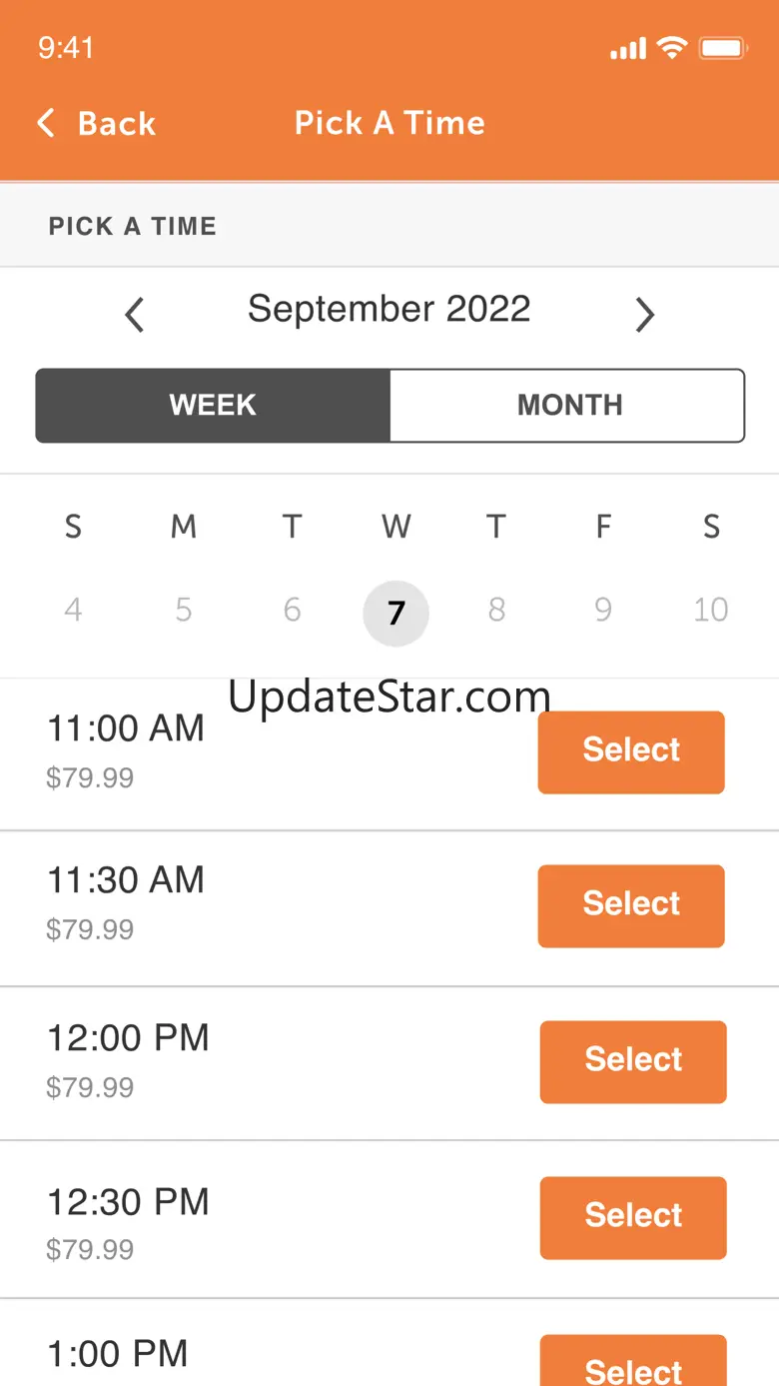Image resolution: width=779 pixels, height=1386 pixels.
Task: Pick Thursday the 8th date
Action: (x=496, y=610)
